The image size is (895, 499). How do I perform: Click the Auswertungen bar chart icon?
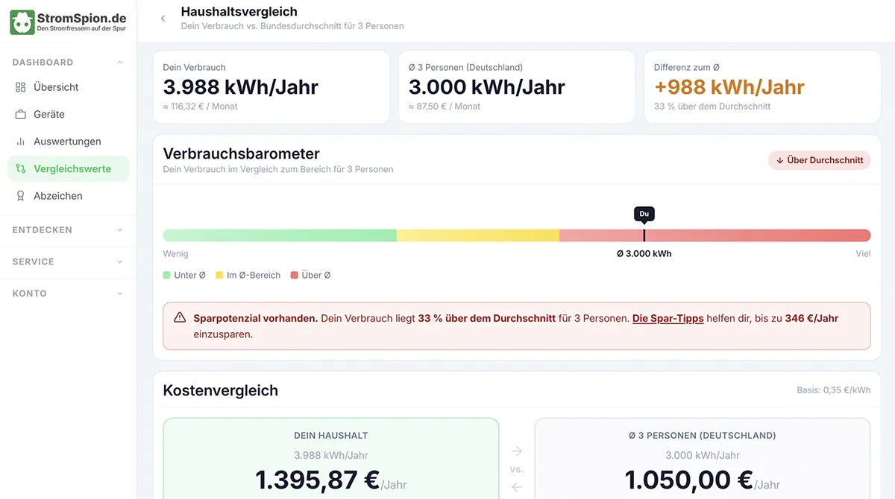pos(21,142)
